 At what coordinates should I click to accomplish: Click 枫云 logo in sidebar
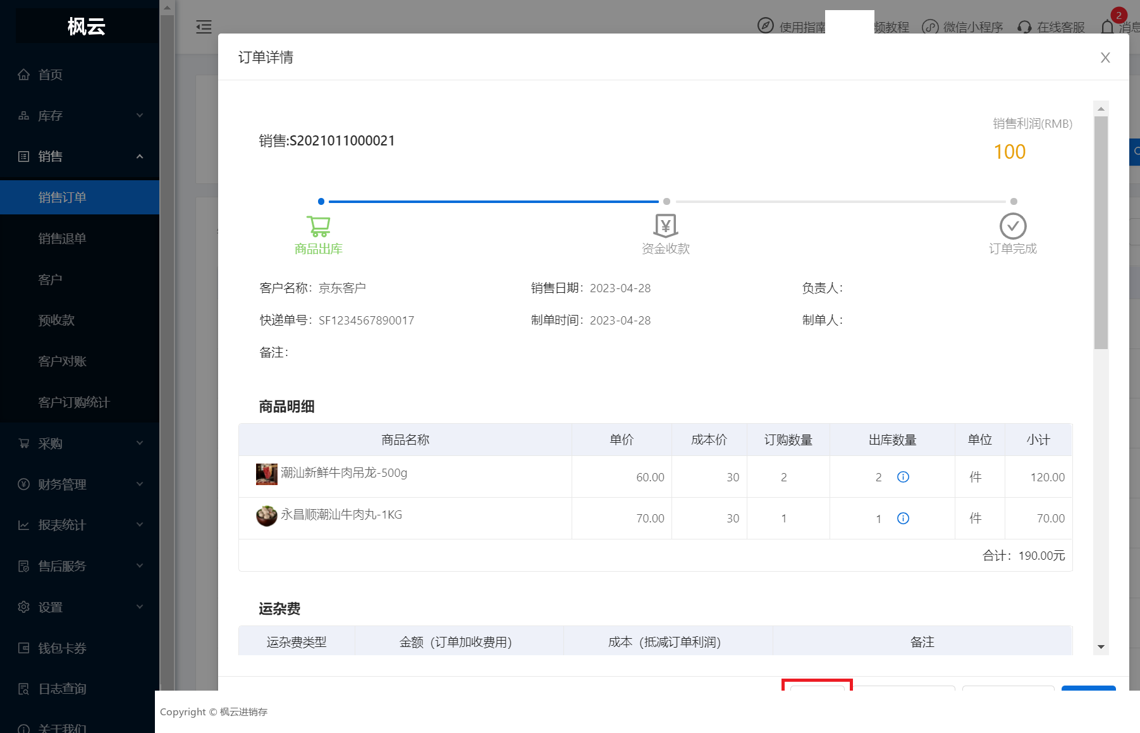click(87, 27)
